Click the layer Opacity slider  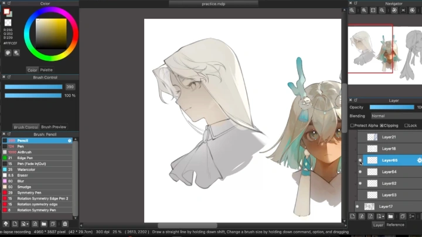click(393, 107)
